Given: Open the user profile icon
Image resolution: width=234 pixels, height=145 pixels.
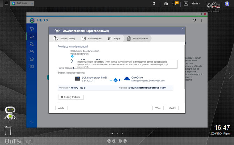Looking at the screenshot, I should pyautogui.click(x=186, y=3).
